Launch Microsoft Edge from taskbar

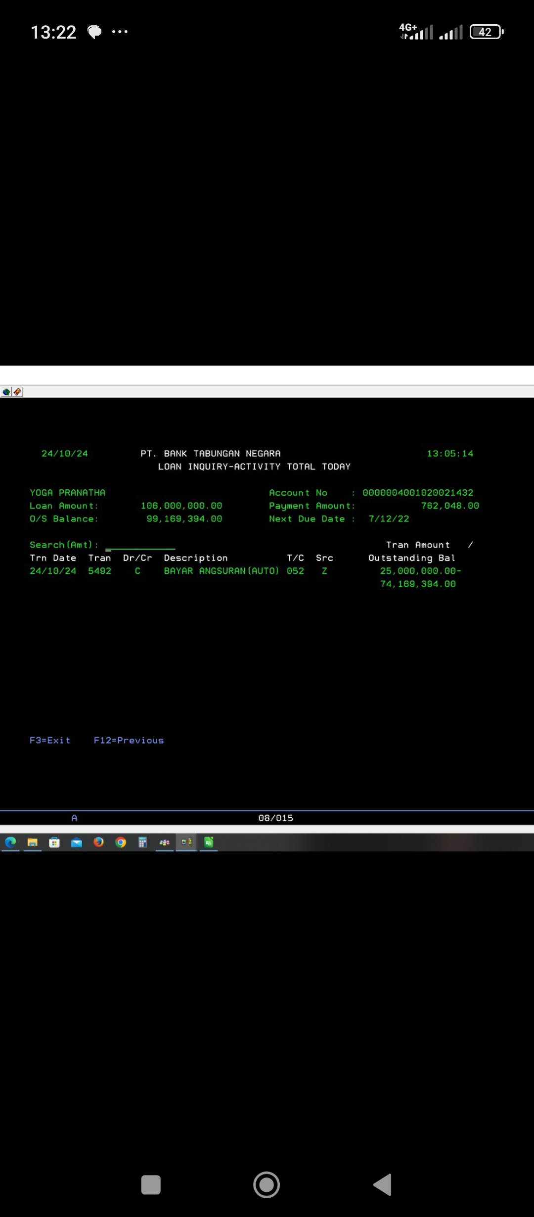pos(10,842)
